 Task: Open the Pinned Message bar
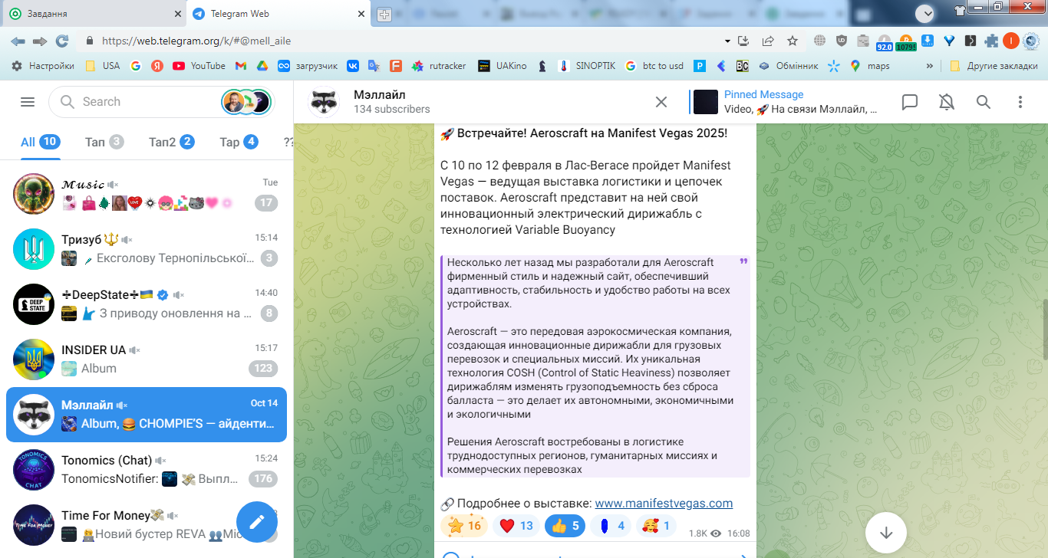pos(784,102)
